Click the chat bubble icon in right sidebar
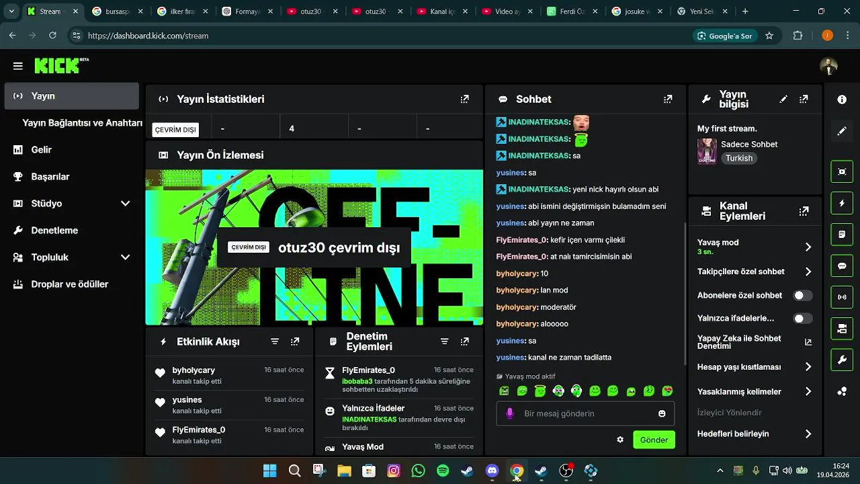This screenshot has width=860, height=484. click(x=842, y=266)
